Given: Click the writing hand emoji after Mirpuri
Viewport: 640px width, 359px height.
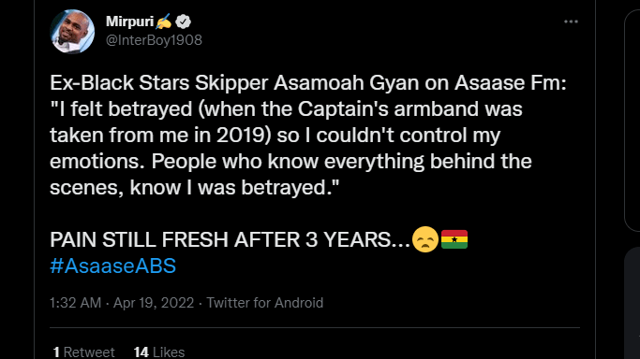Looking at the screenshot, I should pyautogui.click(x=164, y=22).
